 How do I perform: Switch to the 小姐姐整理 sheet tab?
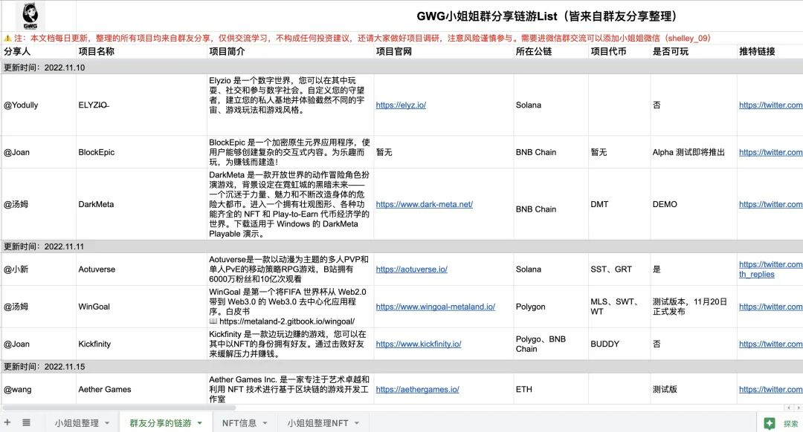coord(77,423)
